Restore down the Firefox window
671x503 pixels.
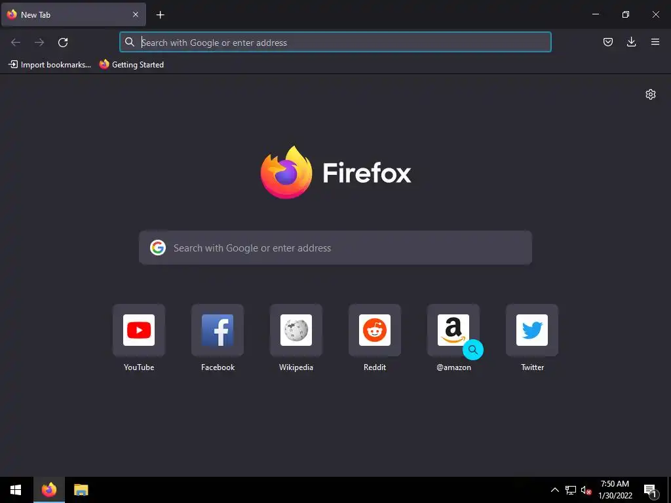pyautogui.click(x=625, y=14)
